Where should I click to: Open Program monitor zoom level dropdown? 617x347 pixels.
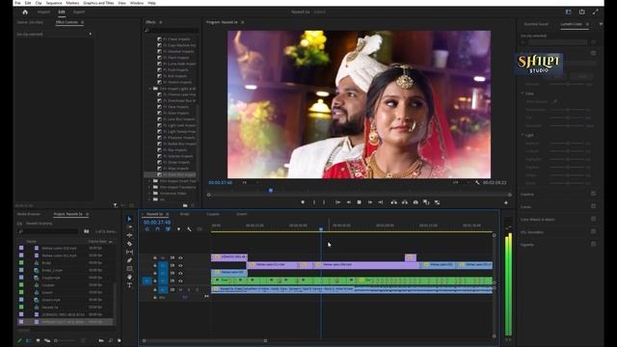[x=250, y=182]
